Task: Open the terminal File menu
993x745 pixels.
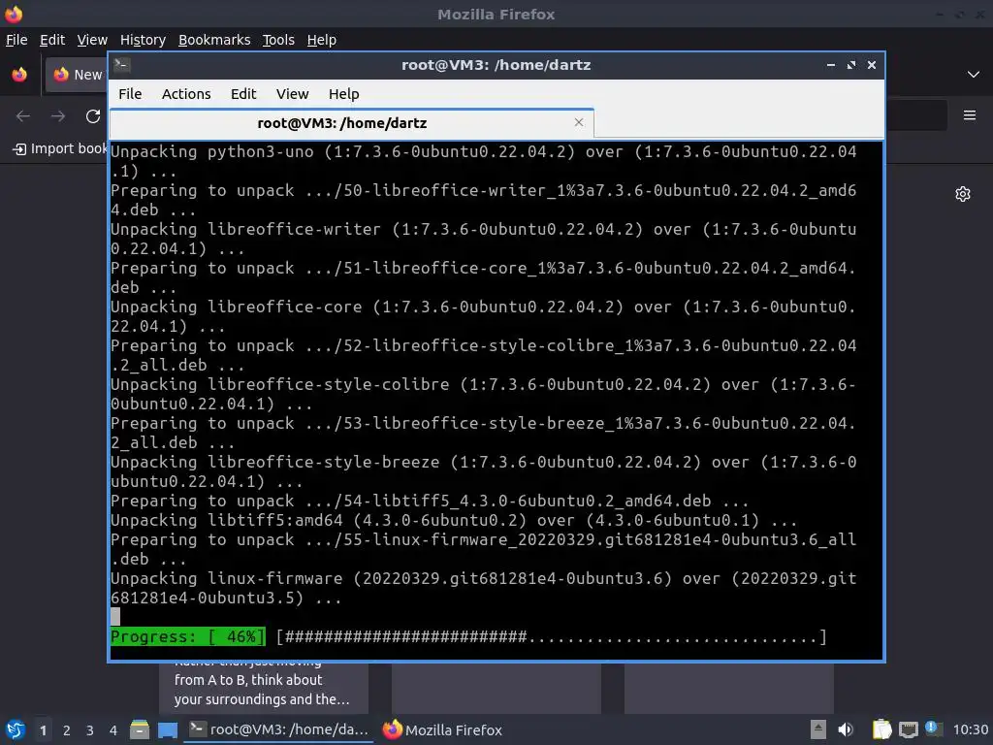Action: coord(130,94)
